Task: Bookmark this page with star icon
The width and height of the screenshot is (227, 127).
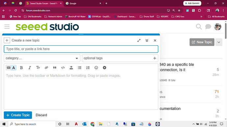Action: (x=179, y=11)
